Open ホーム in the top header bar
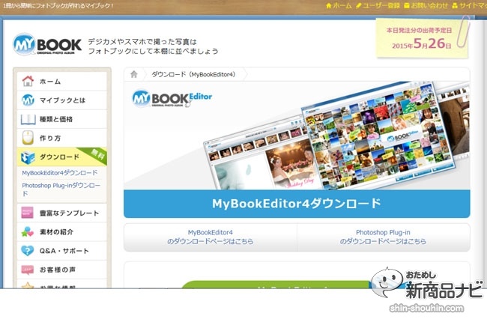Viewport: 487px width, 322px height. [339, 5]
